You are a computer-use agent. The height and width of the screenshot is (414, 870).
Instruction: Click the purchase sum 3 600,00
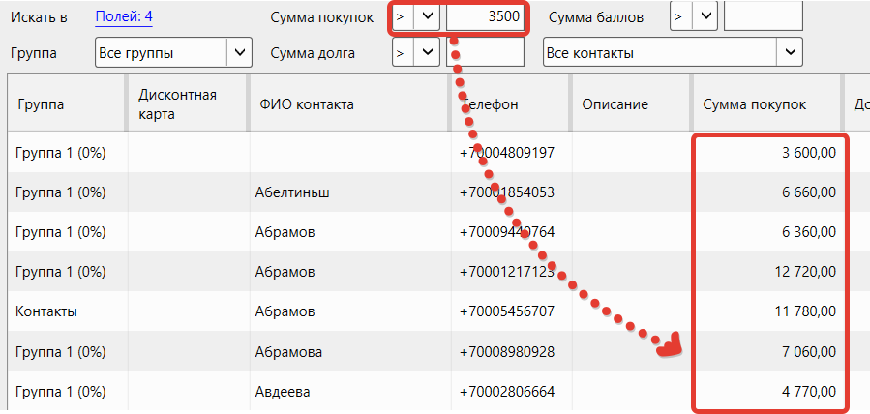[809, 153]
